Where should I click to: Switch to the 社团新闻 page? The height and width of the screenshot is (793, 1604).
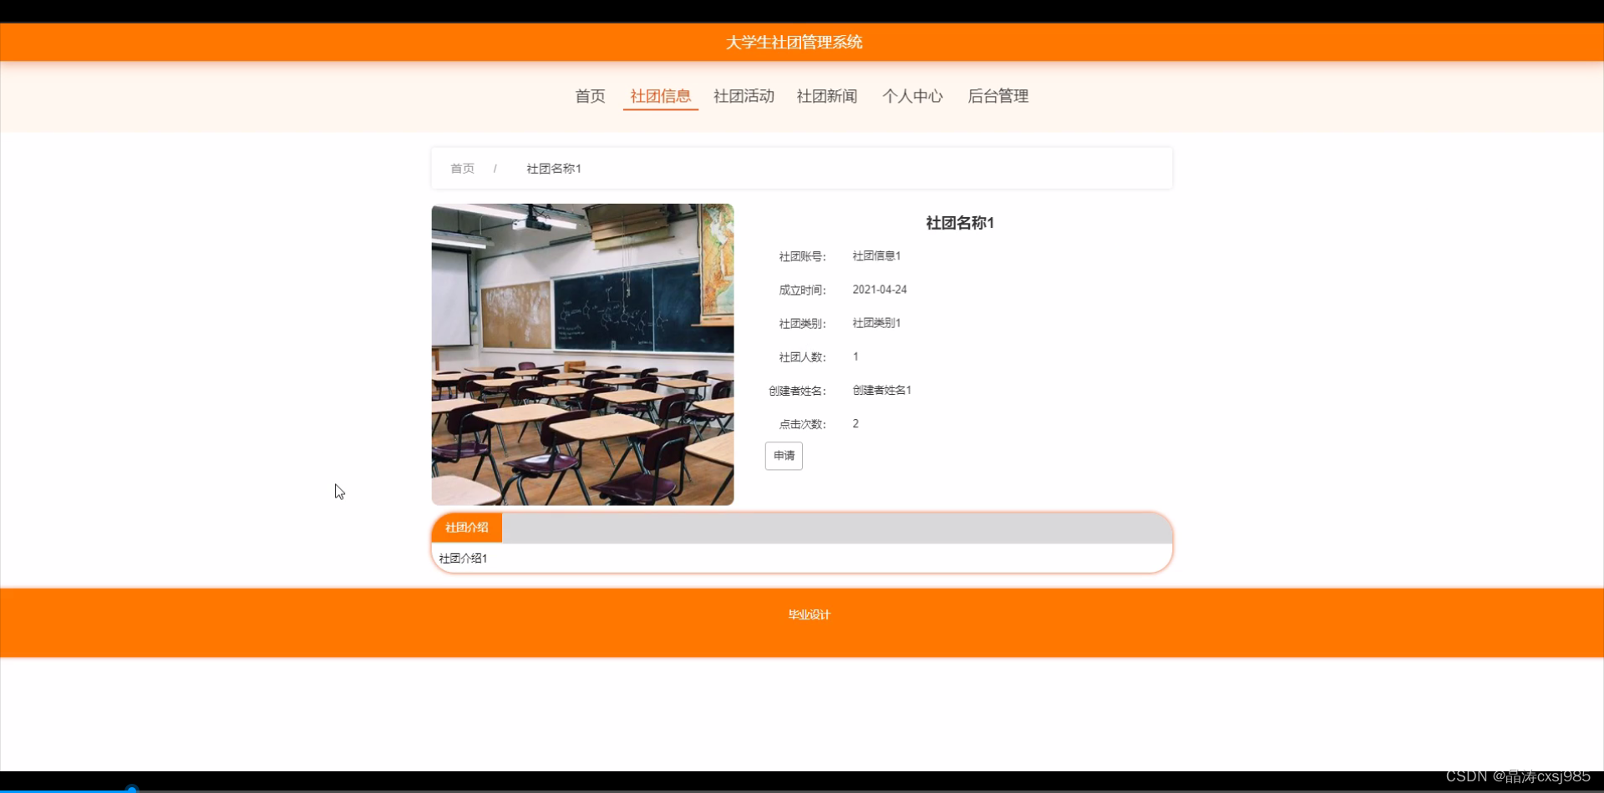(x=826, y=96)
